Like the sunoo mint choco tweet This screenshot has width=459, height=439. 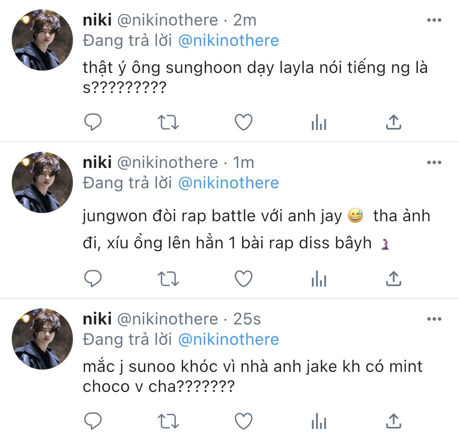point(244,421)
